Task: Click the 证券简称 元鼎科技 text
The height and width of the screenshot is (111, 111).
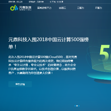Action: pos(36,2)
